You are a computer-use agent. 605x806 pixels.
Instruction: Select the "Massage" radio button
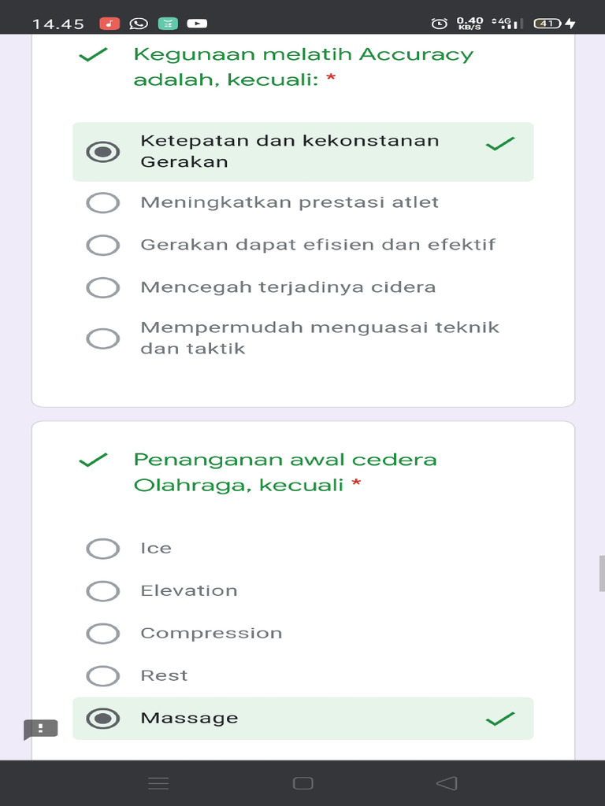(x=103, y=719)
